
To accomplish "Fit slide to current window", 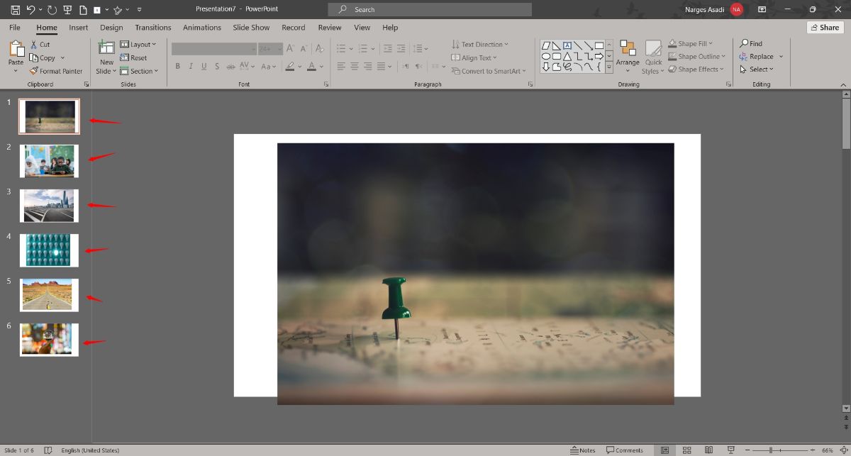I will click(844, 450).
